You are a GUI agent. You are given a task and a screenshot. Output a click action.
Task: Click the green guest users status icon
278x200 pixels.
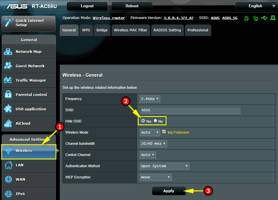point(247,18)
